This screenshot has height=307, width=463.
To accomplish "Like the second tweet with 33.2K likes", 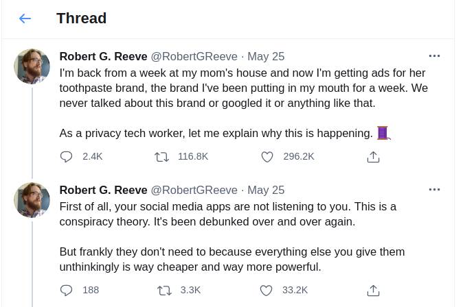I will pyautogui.click(x=267, y=290).
